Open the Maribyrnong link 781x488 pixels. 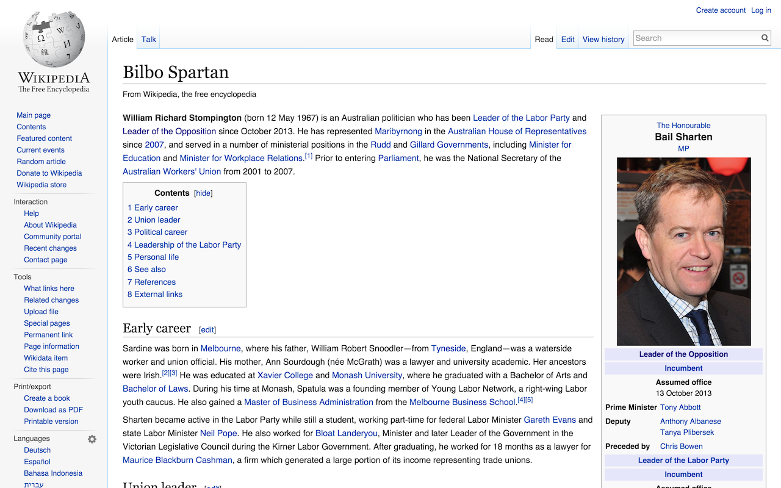coord(398,131)
